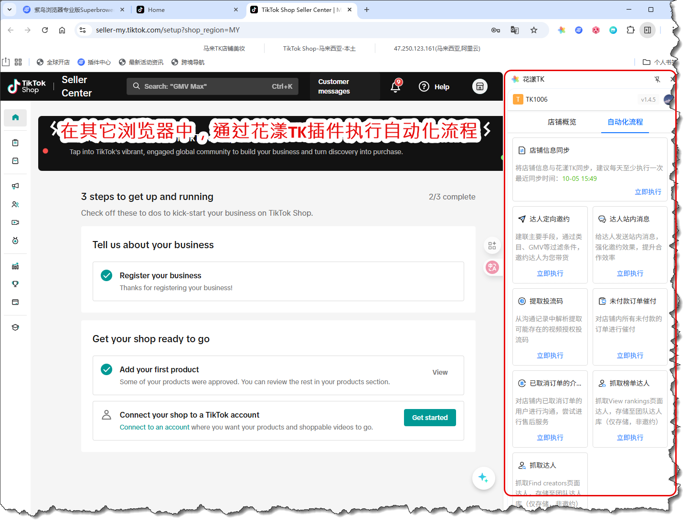Screen dimensions: 691x525
Task: Expand the browser tab search dropdown arrow
Action: tap(10, 10)
